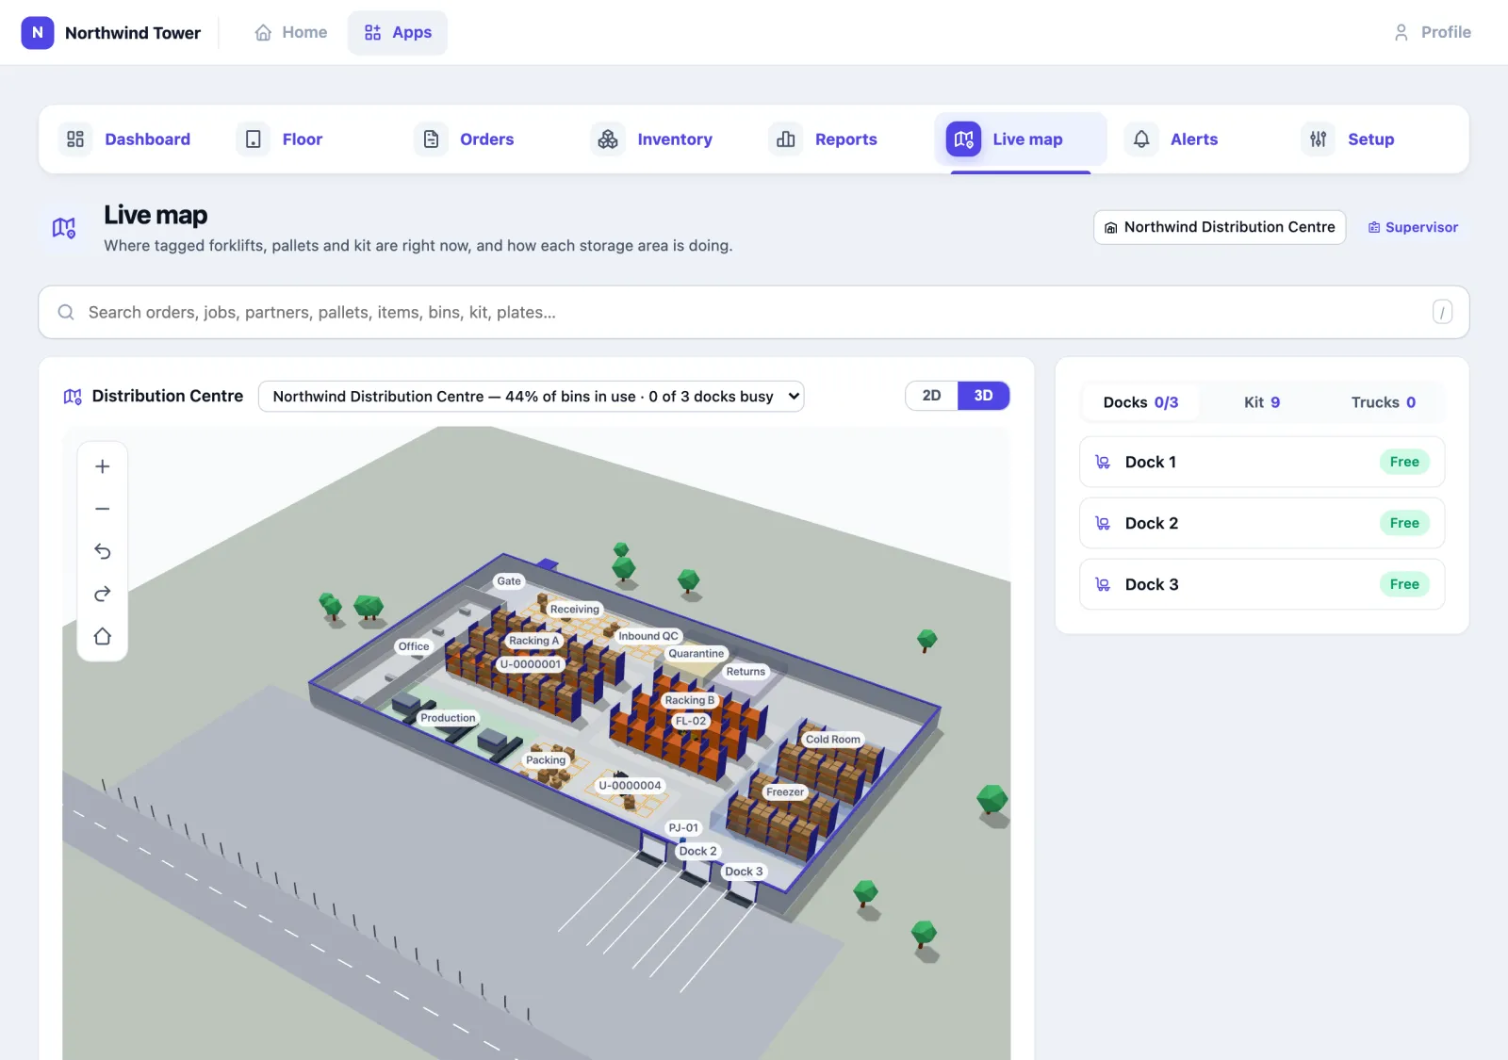Click the search magnifier icon
Screen dimensions: 1508x1060
point(66,312)
